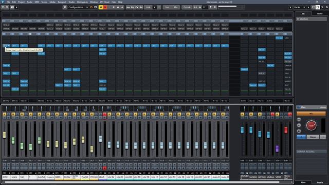Click the SIENNA ROOMS insert slot
This screenshot has width=329, height=185.
coord(311,151)
